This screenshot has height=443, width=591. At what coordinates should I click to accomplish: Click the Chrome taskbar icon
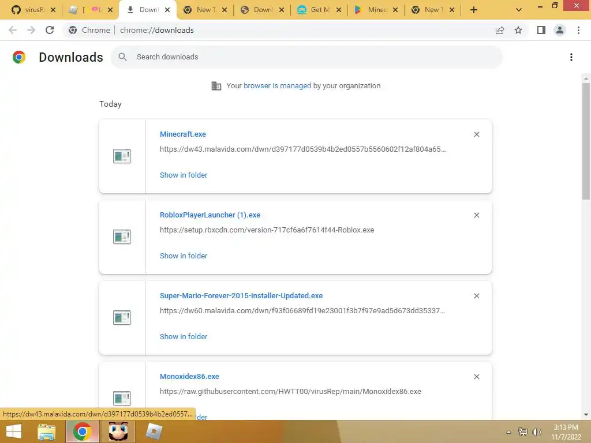[x=83, y=431]
